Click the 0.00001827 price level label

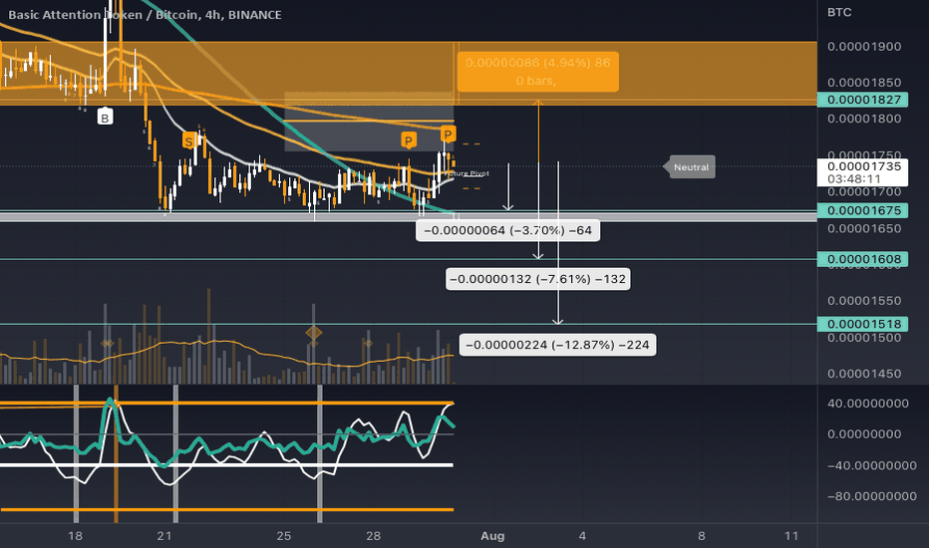[x=862, y=100]
